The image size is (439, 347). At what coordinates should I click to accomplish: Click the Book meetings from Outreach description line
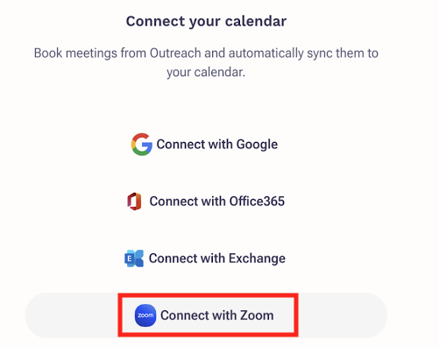click(206, 53)
